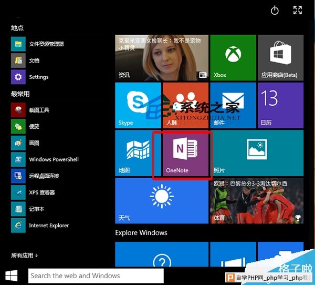Screen dimensions: 315x285
Task: Click the Search the web and Windows box
Action: tap(96, 276)
